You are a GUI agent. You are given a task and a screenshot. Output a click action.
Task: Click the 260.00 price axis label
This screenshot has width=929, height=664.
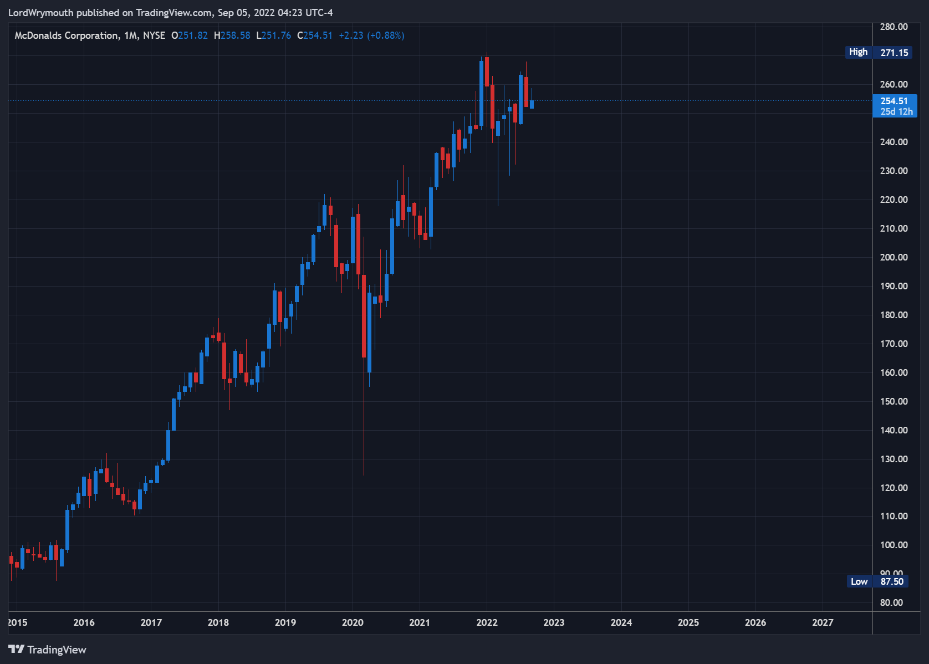pyautogui.click(x=894, y=84)
